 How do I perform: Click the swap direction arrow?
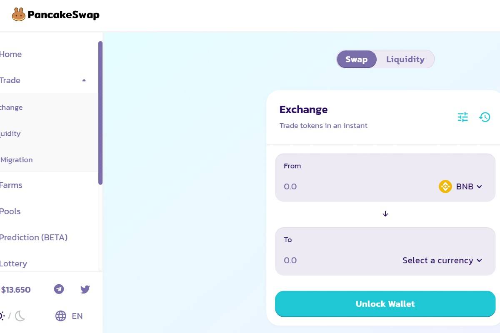click(x=385, y=214)
